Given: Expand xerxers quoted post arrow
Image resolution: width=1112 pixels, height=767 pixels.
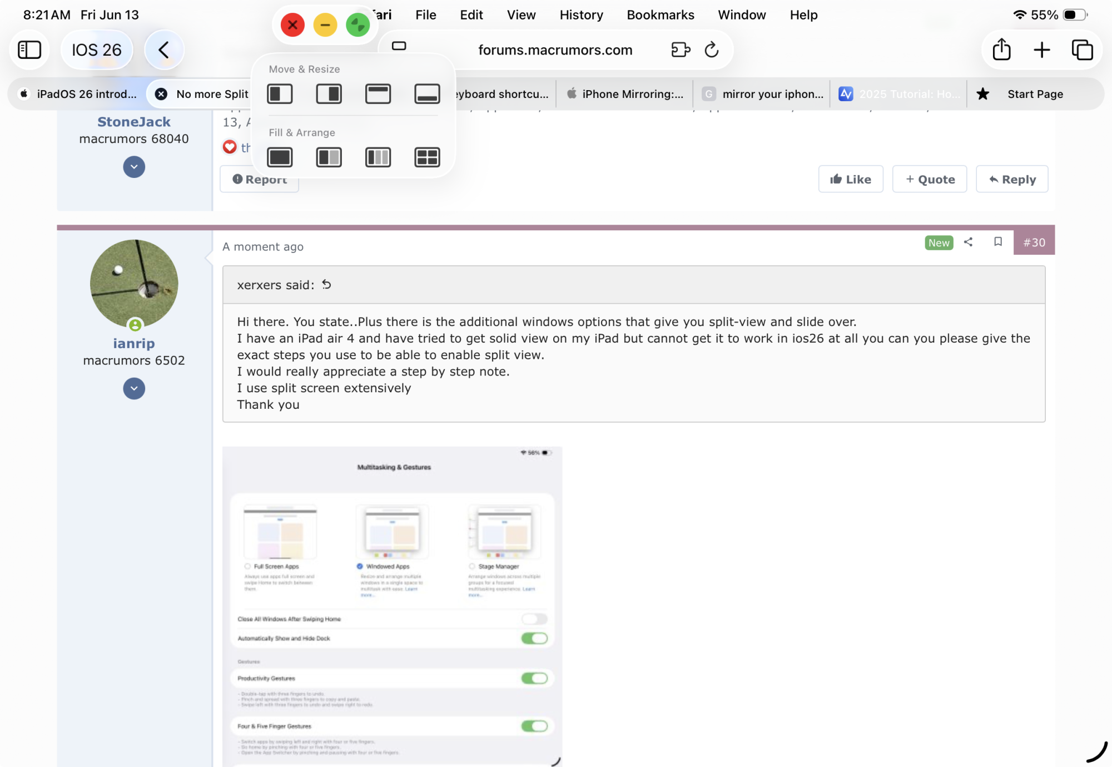Looking at the screenshot, I should 326,285.
